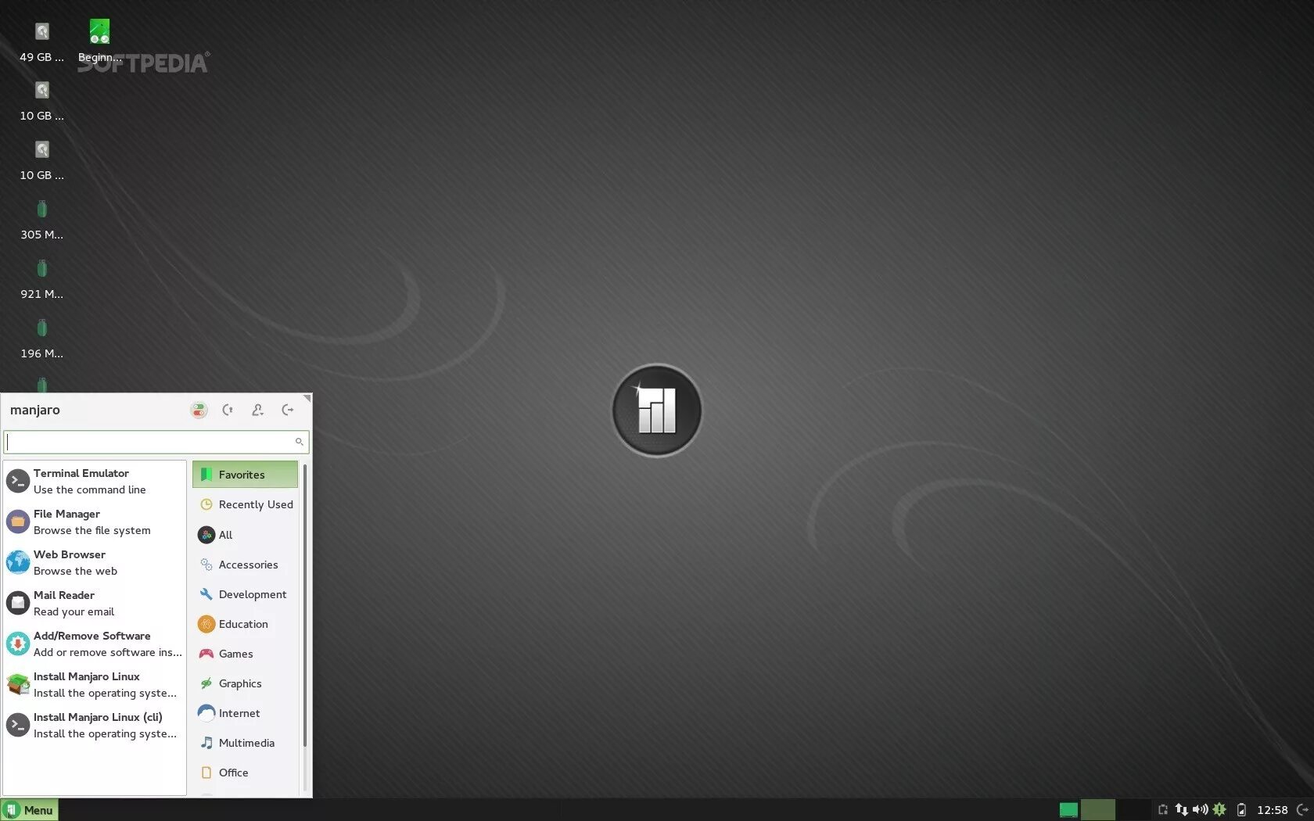Click the 12:58 panel clock
Image resolution: width=1314 pixels, height=821 pixels.
tap(1272, 810)
